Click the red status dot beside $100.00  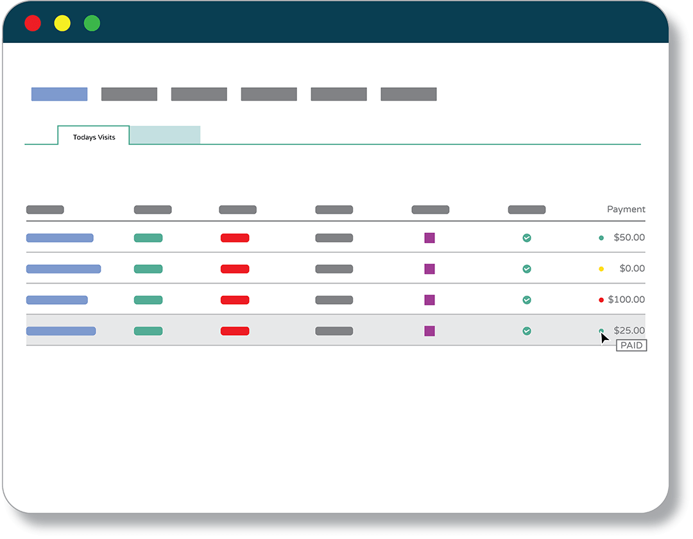click(x=601, y=300)
